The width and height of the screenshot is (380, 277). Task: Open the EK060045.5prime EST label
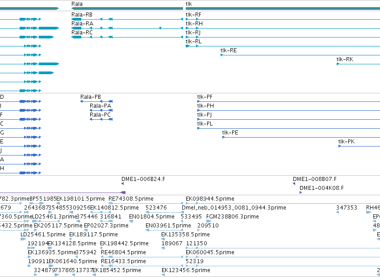[x=210, y=252]
